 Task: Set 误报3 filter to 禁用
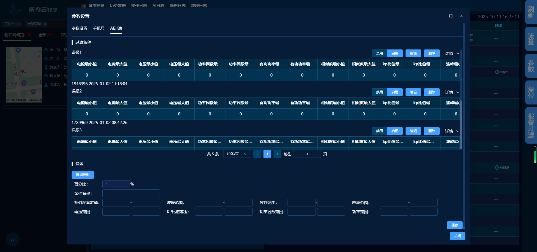pos(379,131)
